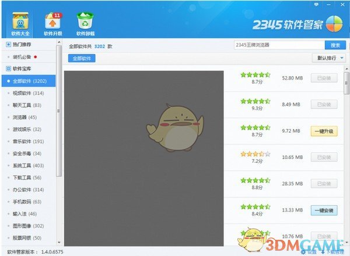Select 系统工具 (403) category
The width and height of the screenshot is (350, 256).
pyautogui.click(x=29, y=165)
